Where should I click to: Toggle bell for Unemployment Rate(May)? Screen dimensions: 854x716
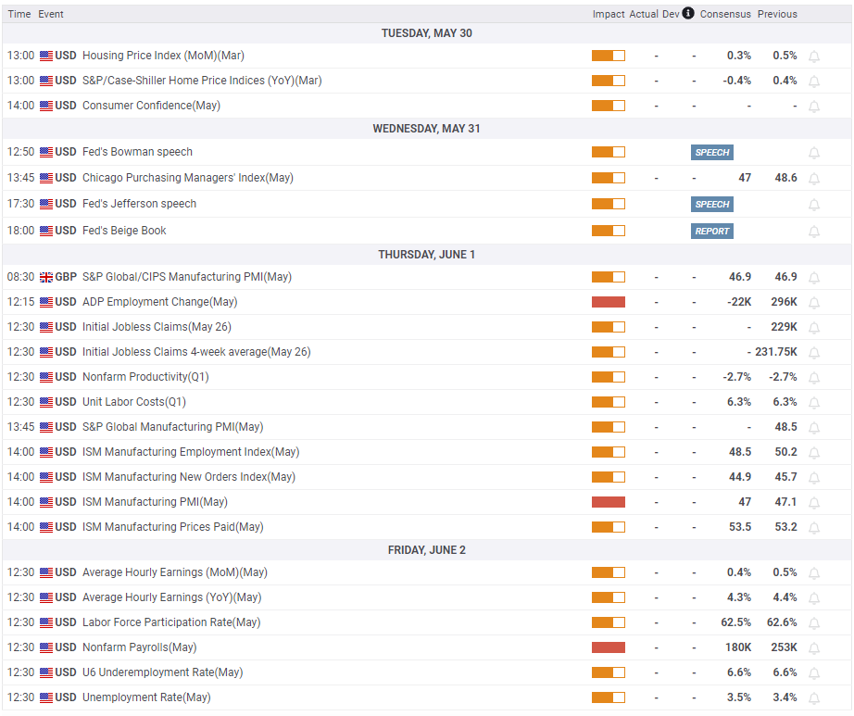click(x=814, y=698)
